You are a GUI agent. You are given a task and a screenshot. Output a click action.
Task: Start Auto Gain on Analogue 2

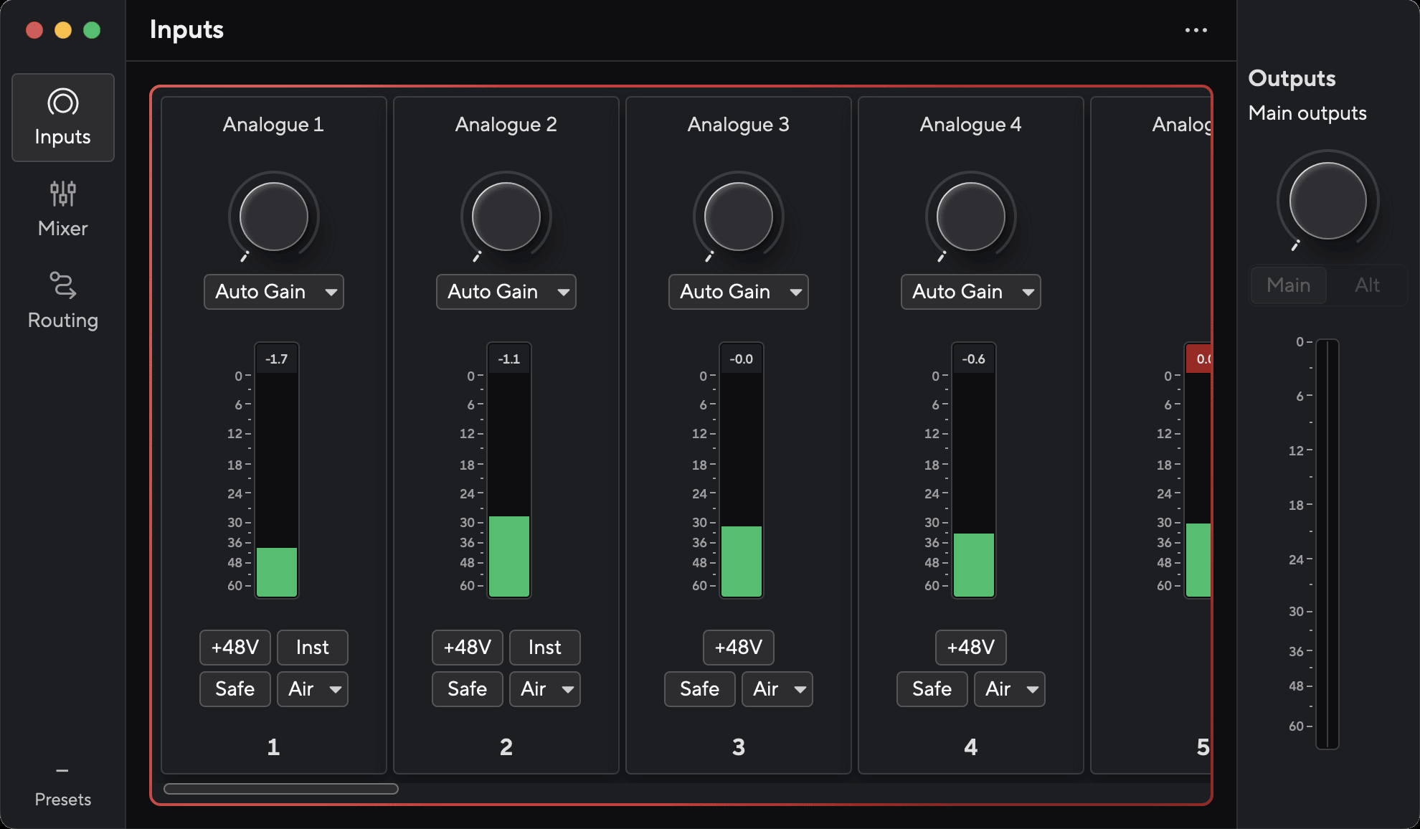[x=493, y=292]
